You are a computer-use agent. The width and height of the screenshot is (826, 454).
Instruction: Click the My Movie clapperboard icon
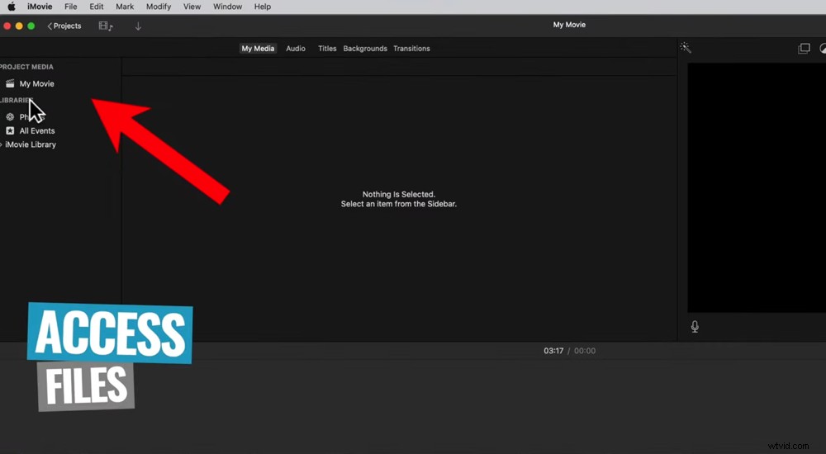click(10, 83)
